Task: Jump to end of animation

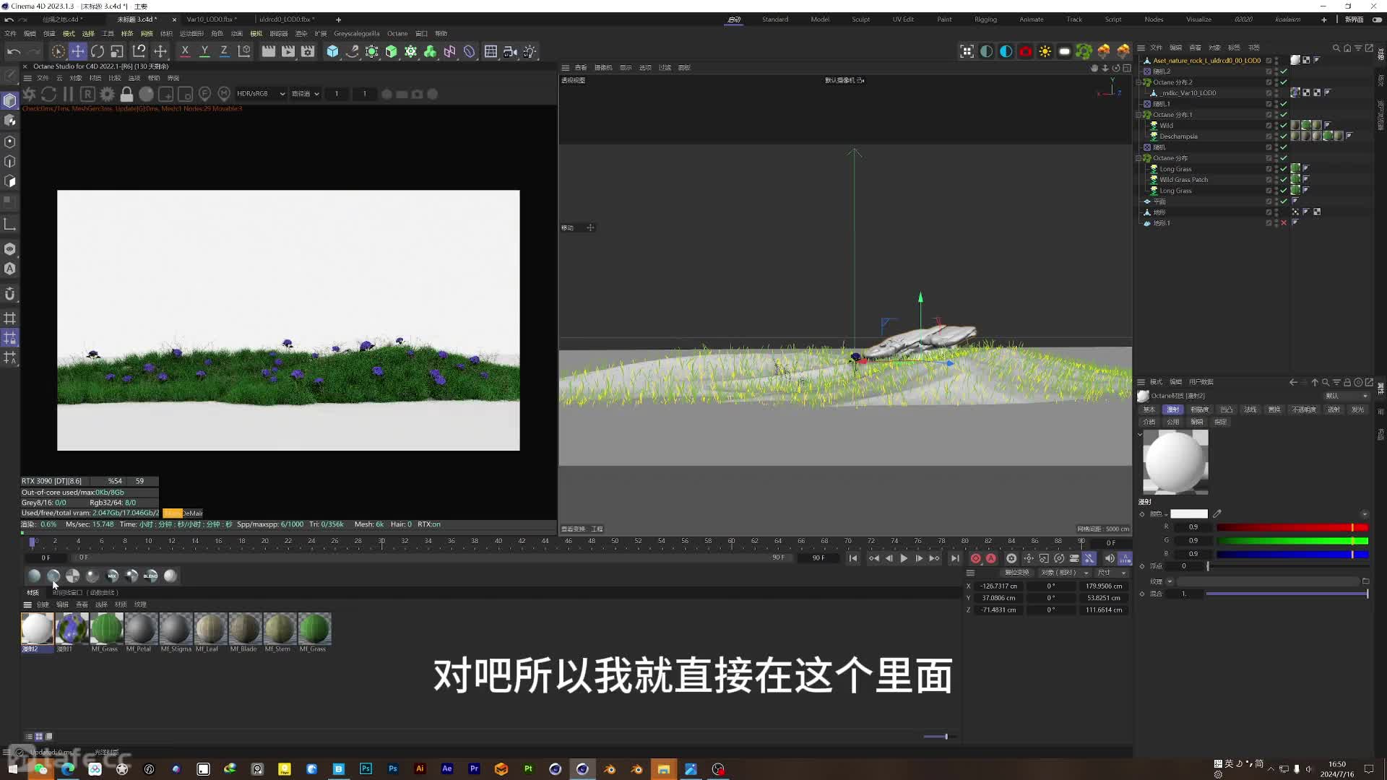Action: (955, 558)
